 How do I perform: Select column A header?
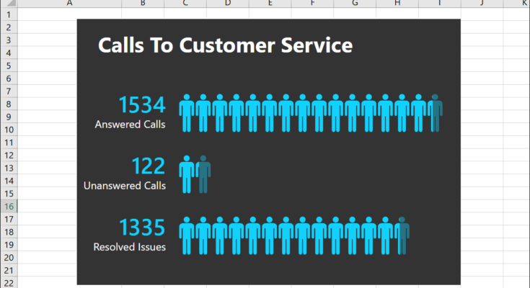(69, 4)
